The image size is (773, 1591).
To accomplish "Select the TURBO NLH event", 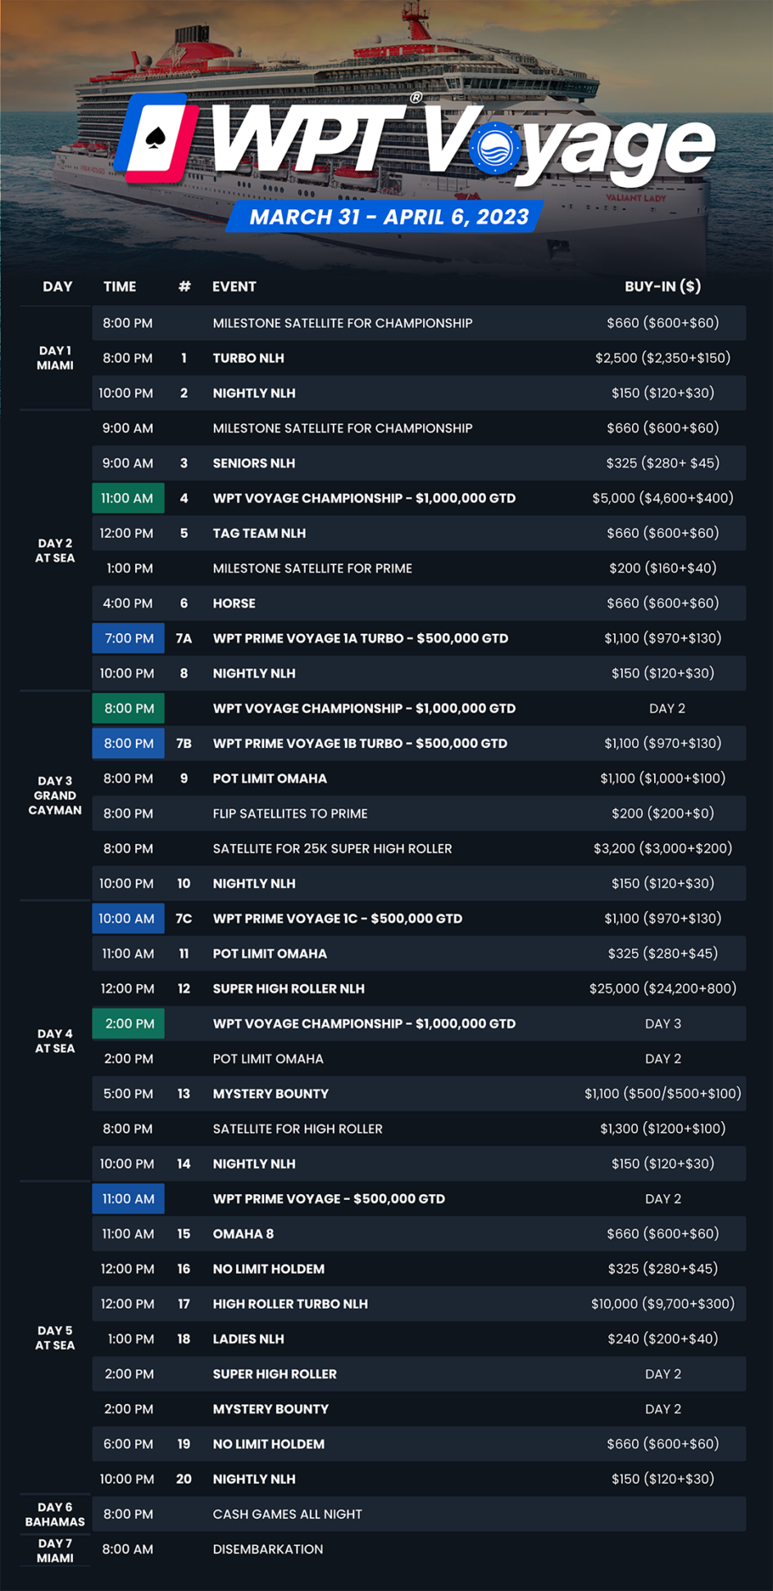I will coord(248,358).
